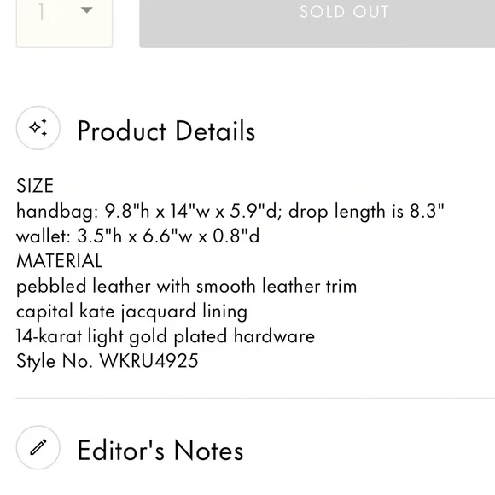
Task: Click the word Details in section heading
Action: point(215,131)
